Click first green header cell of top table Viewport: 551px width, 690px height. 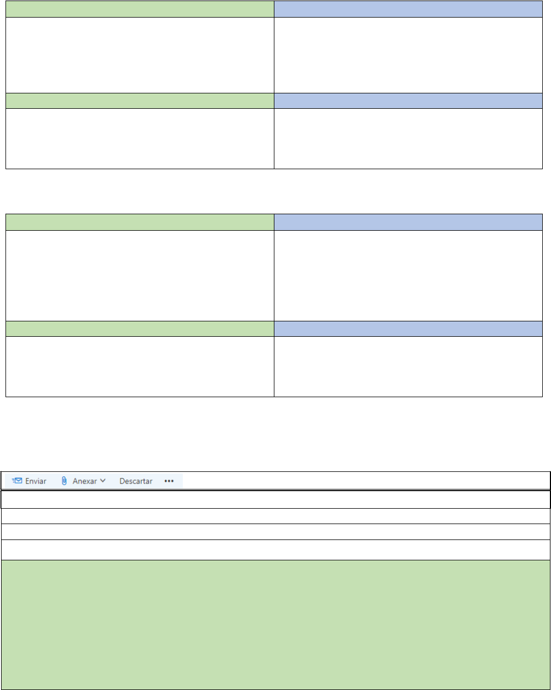click(x=140, y=8)
